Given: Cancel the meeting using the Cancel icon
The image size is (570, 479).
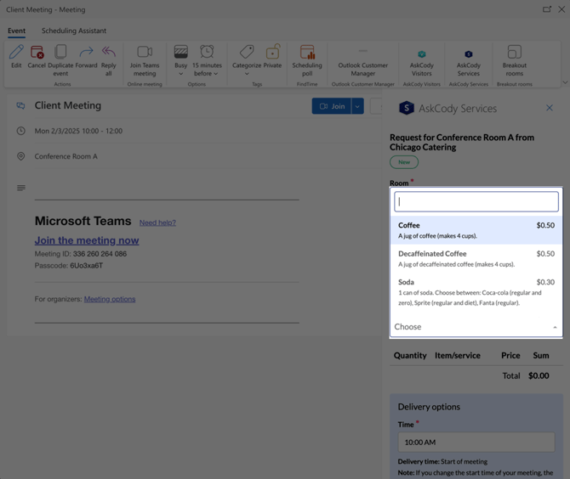Looking at the screenshot, I should point(37,52).
